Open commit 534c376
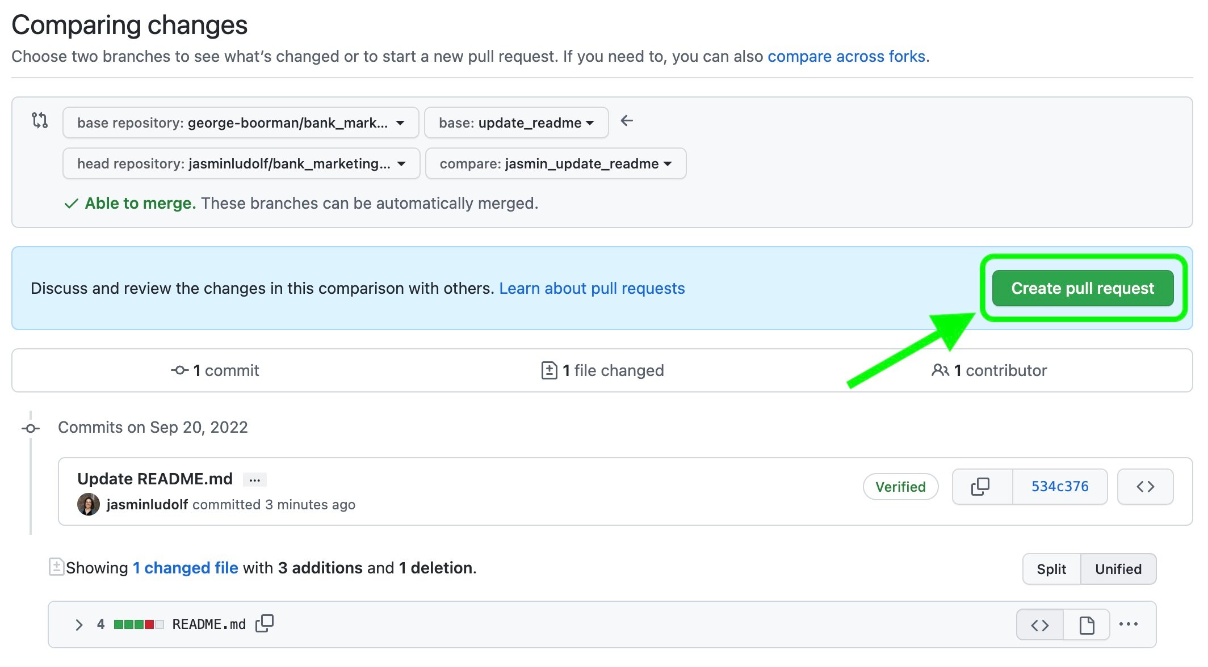1208x667 pixels. click(x=1060, y=487)
